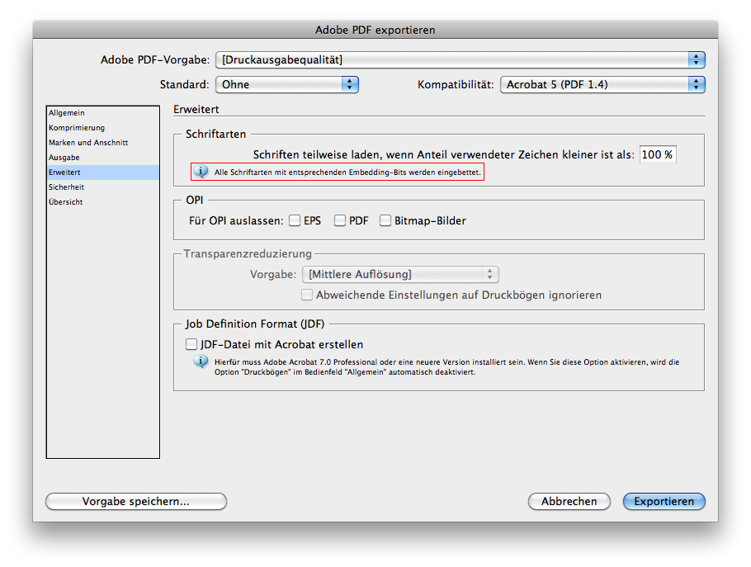Switch to the Komprimierung section
Viewport: 751px width, 567px height.
click(77, 128)
